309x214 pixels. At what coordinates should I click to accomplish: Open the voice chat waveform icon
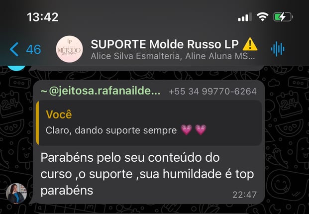pos(278,49)
